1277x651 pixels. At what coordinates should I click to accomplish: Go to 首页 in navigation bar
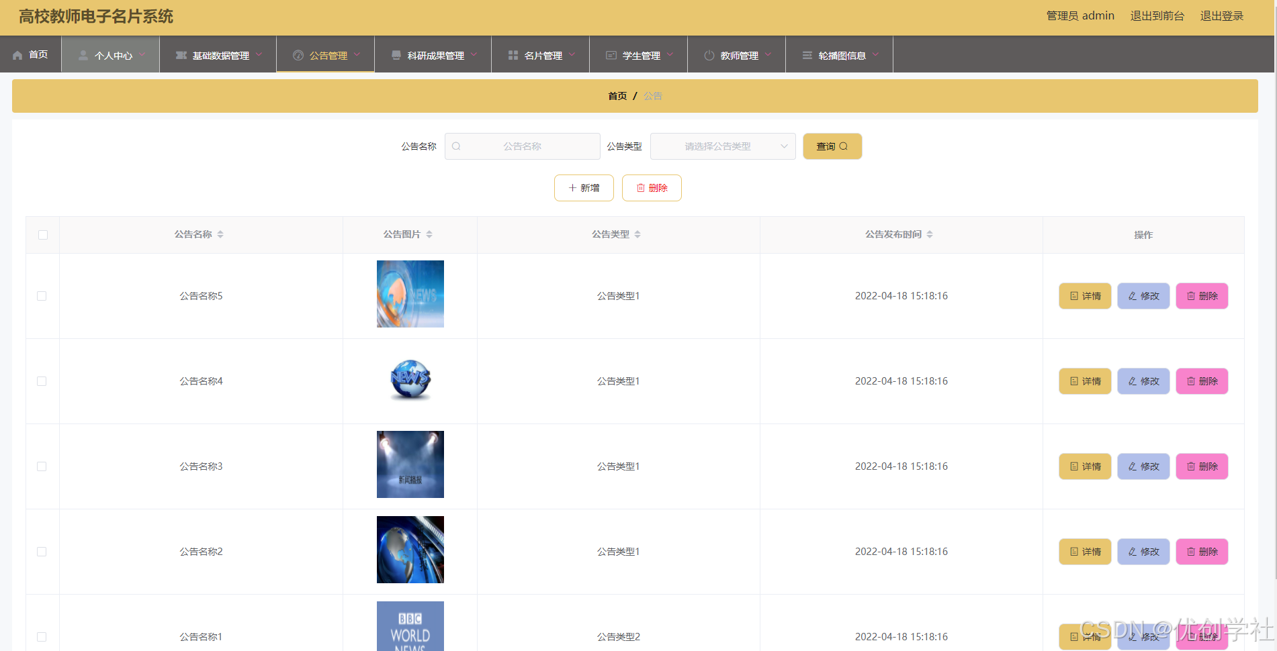coord(31,54)
